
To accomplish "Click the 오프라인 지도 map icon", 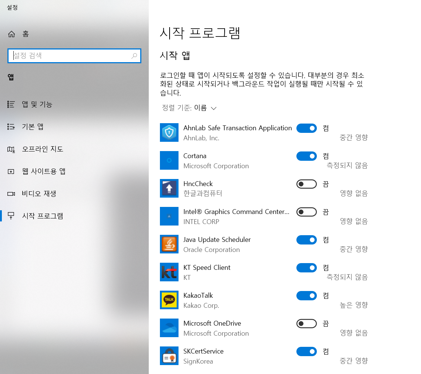I will 11,149.
